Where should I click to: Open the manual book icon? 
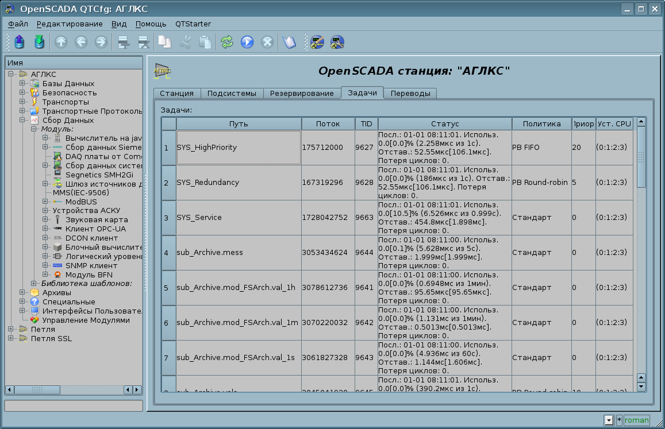point(289,42)
